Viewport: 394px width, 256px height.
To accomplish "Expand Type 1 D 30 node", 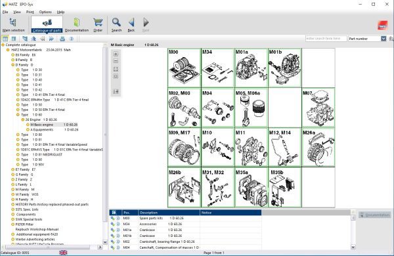I will [18, 70].
